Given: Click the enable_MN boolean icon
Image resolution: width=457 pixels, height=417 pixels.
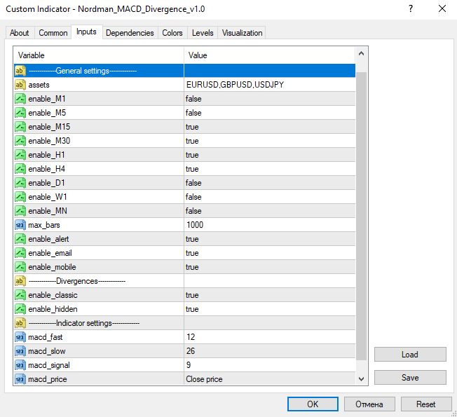Looking at the screenshot, I should [x=20, y=211].
